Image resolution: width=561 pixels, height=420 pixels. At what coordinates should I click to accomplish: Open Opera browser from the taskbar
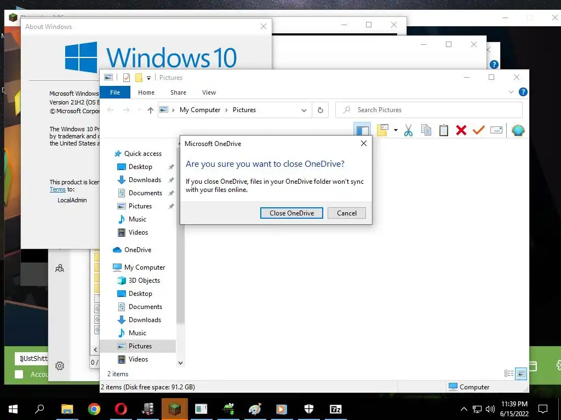click(x=121, y=409)
